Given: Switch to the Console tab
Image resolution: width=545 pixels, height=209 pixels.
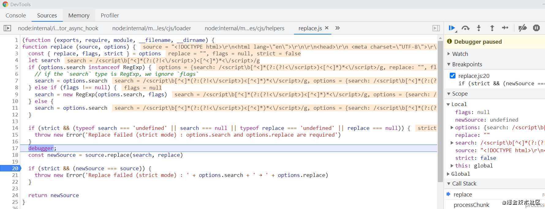Looking at the screenshot, I should tap(16, 15).
